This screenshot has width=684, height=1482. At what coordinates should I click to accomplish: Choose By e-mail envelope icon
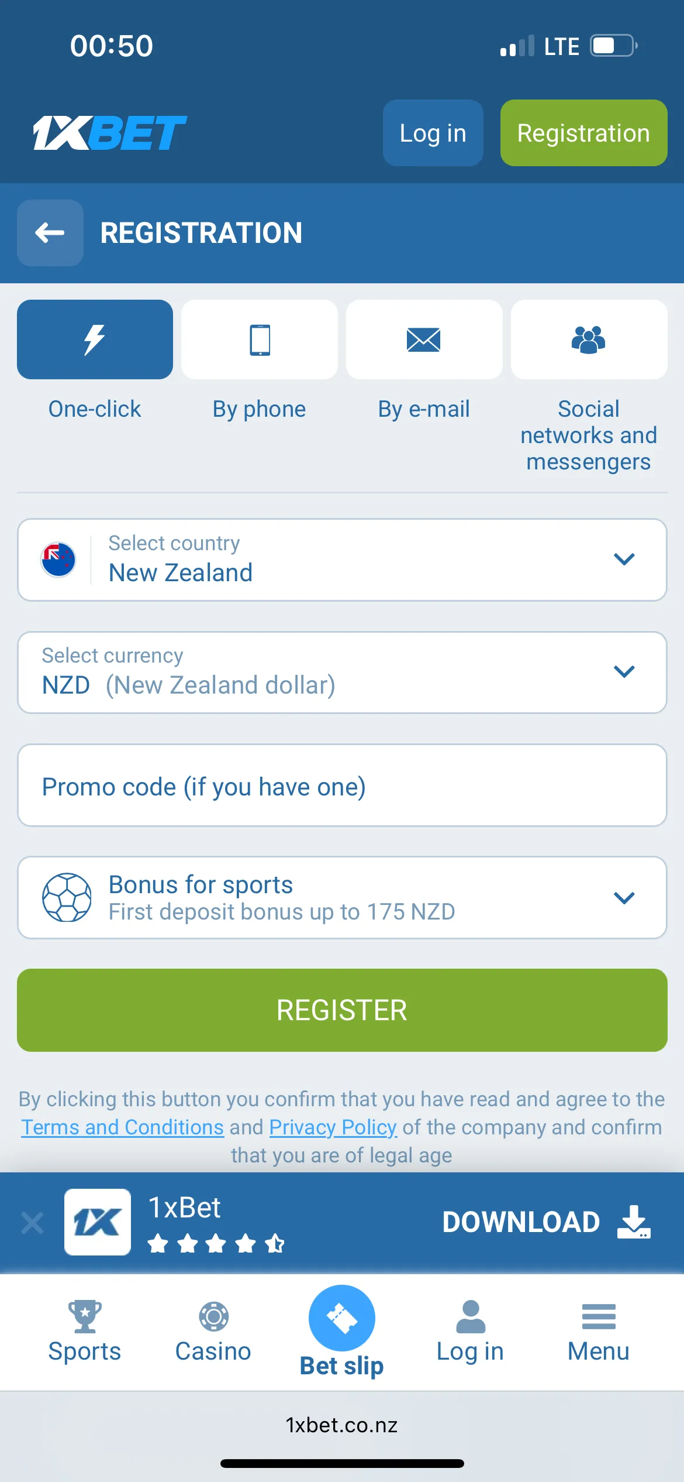[424, 339]
